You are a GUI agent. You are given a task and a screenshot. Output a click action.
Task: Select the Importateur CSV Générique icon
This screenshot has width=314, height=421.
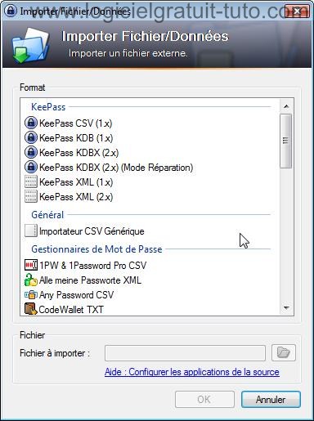pyautogui.click(x=31, y=231)
